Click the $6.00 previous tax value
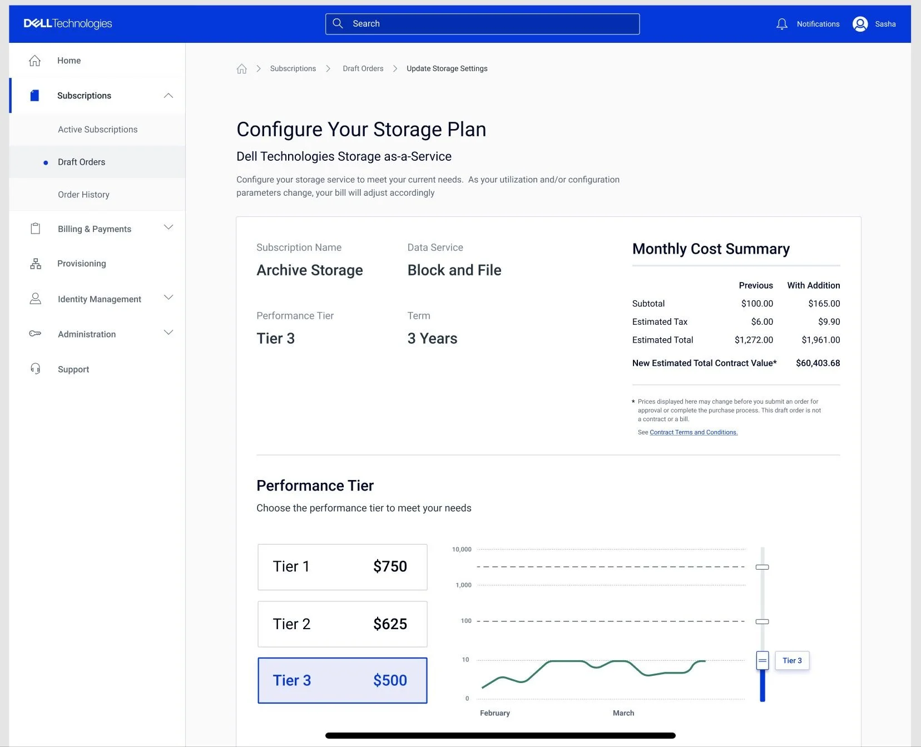Image resolution: width=921 pixels, height=747 pixels. (x=762, y=322)
